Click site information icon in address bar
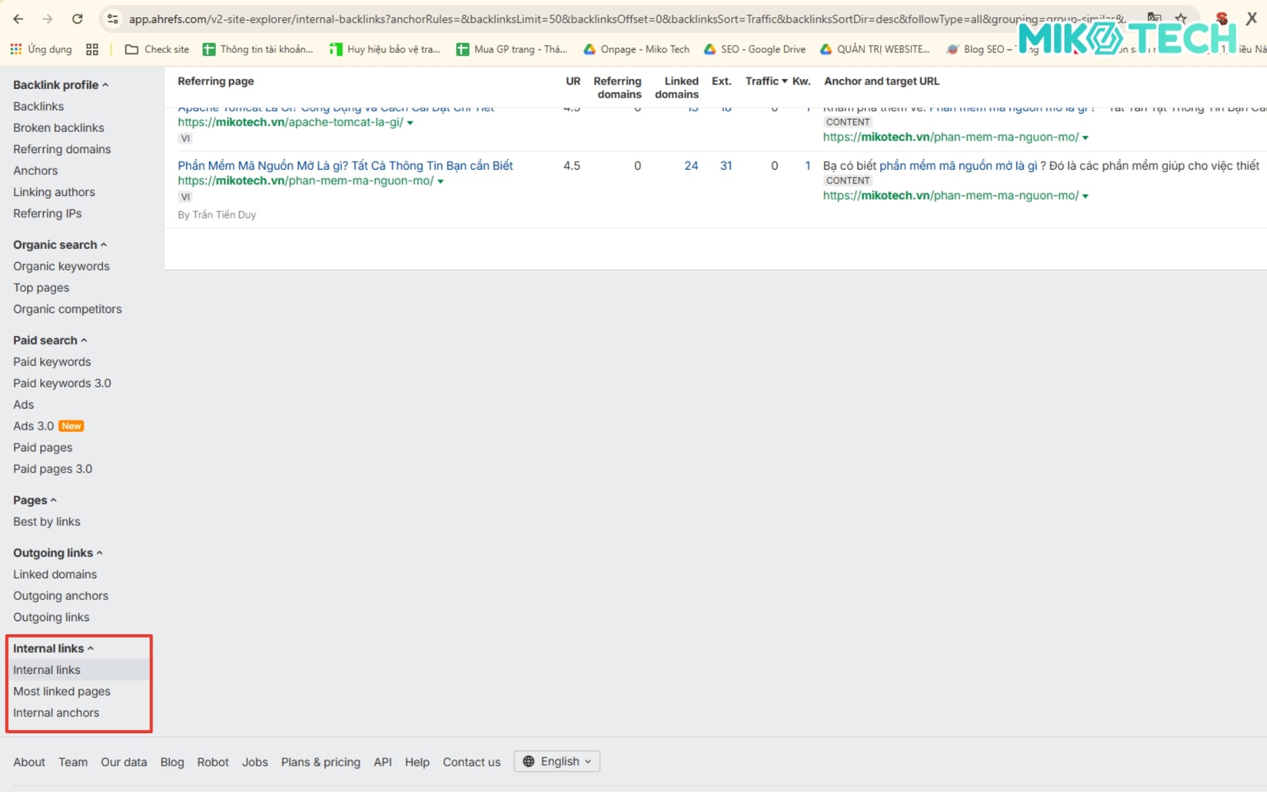 pyautogui.click(x=113, y=19)
